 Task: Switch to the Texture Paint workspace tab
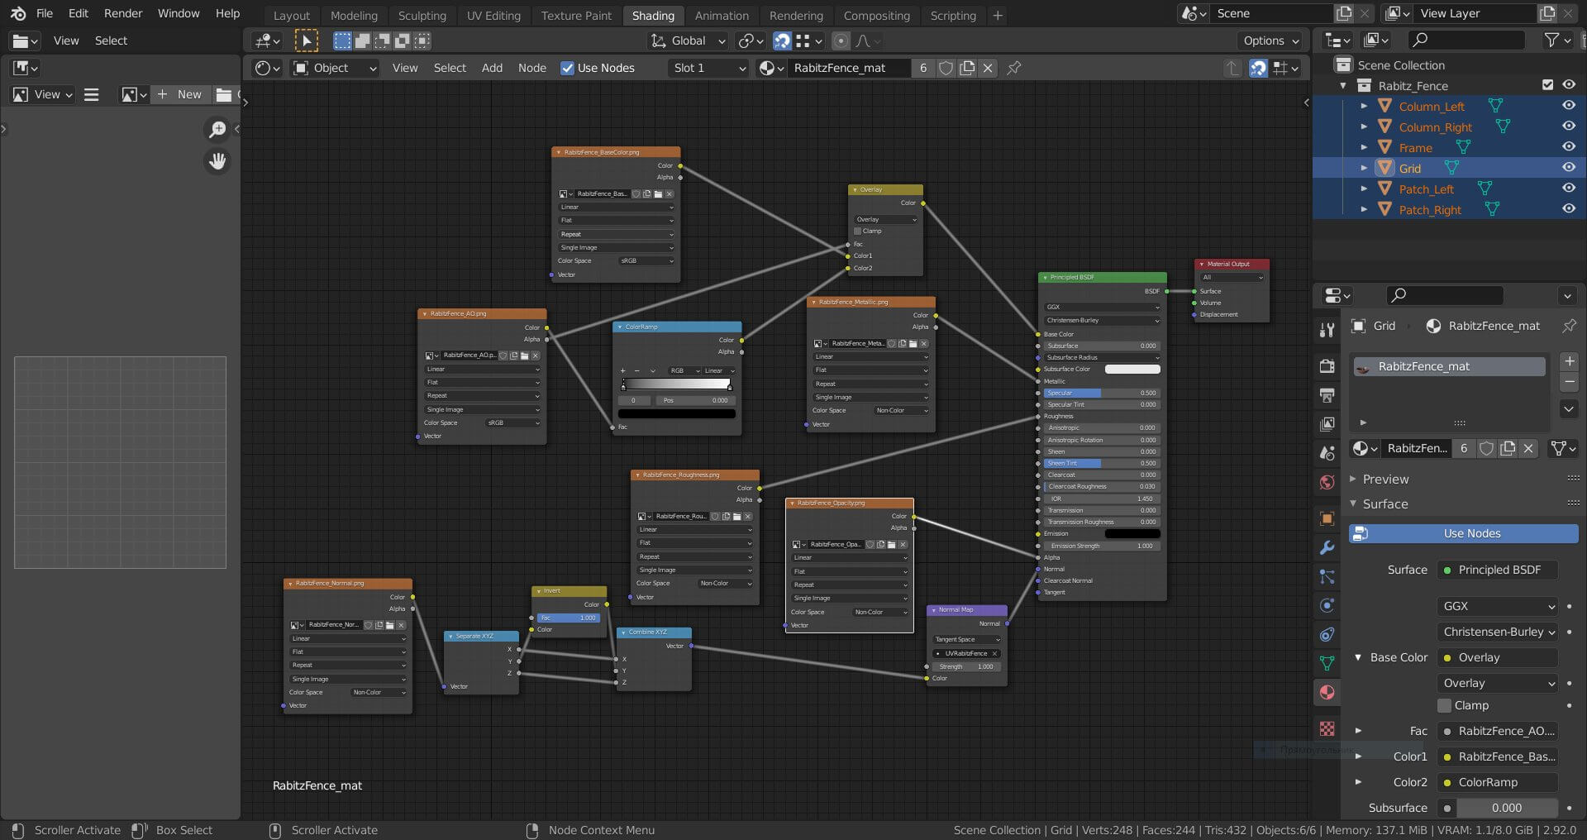pos(576,15)
